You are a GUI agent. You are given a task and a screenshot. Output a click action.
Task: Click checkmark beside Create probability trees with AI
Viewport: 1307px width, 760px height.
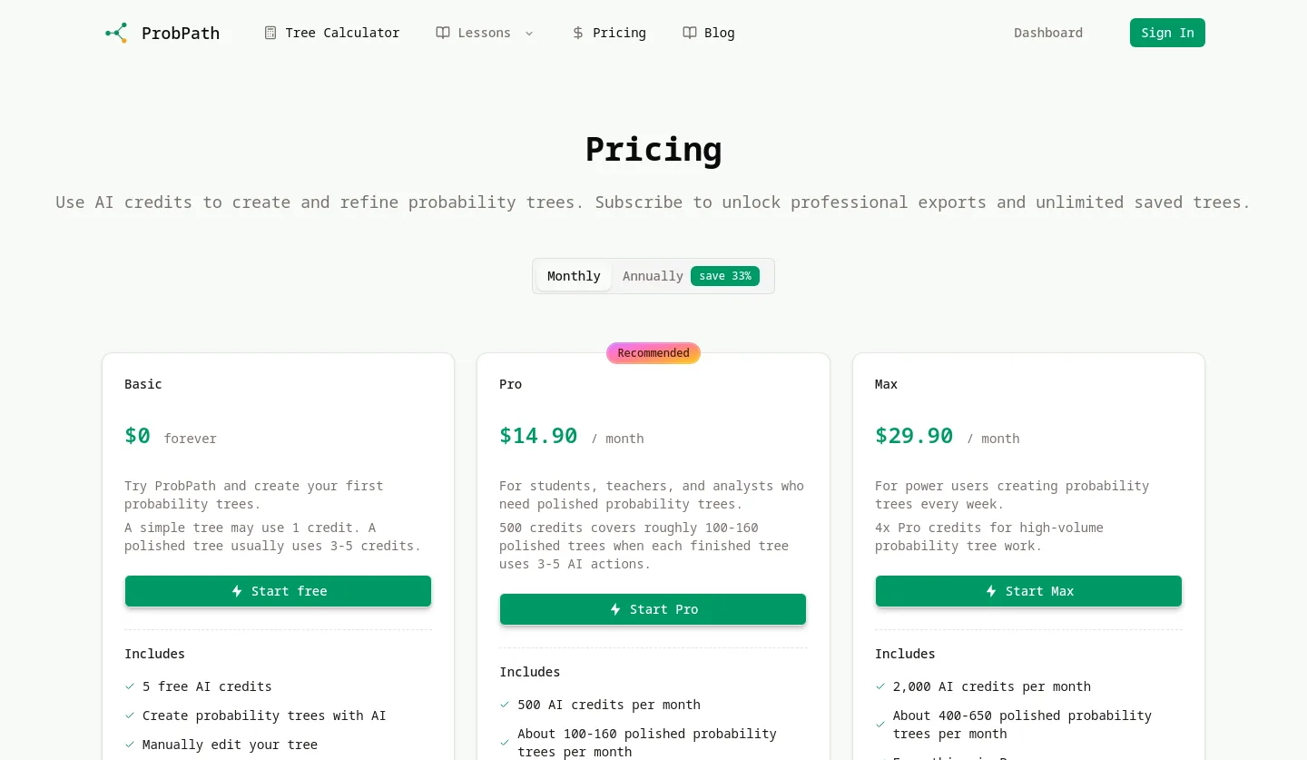click(x=130, y=716)
